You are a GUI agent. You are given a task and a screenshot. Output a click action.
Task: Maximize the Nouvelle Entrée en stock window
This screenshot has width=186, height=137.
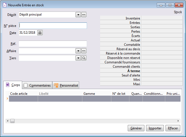[x=170, y=5]
